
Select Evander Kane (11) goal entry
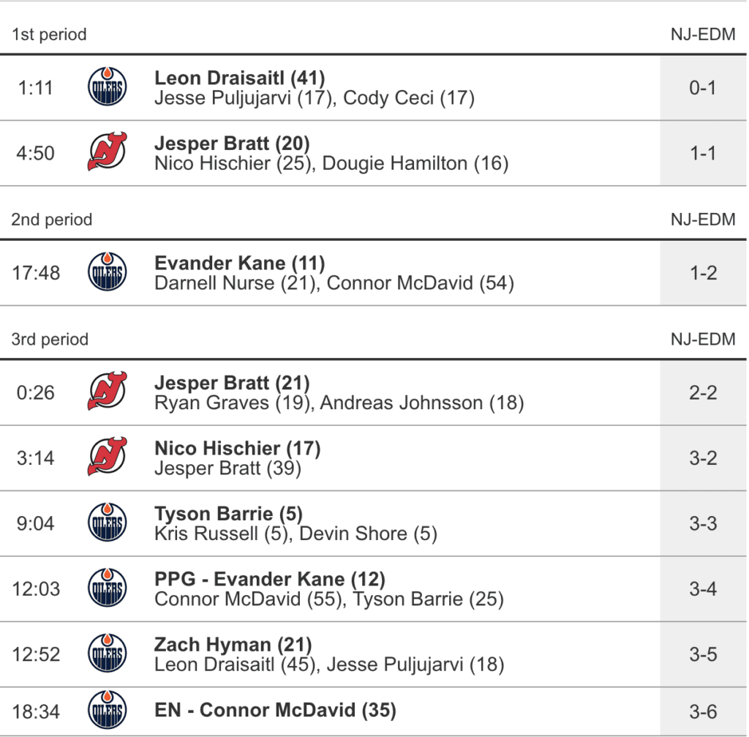pos(240,263)
